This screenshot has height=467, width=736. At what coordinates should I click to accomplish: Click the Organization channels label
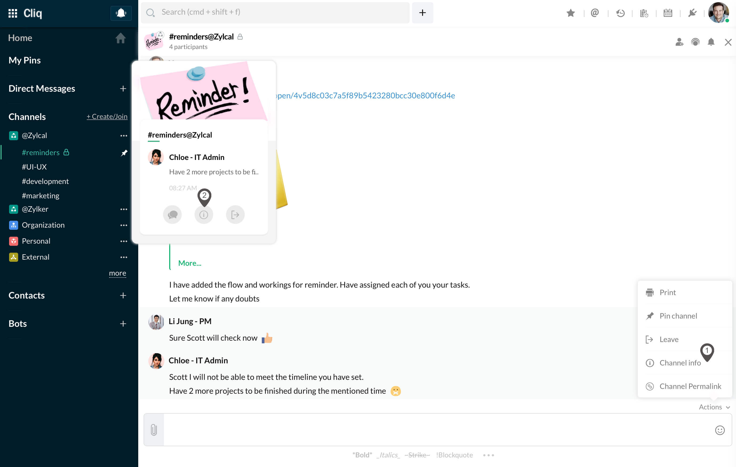click(x=43, y=225)
